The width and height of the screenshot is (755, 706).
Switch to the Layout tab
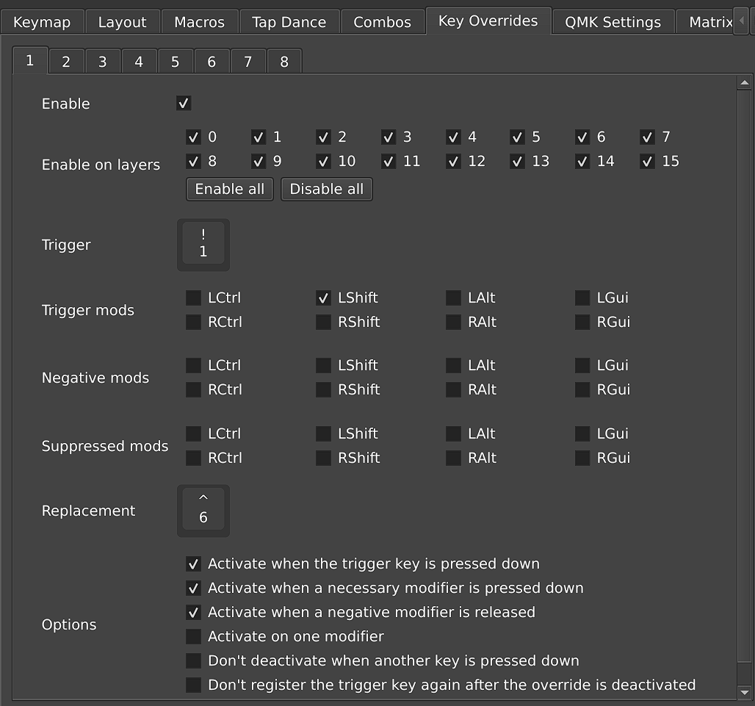pyautogui.click(x=123, y=22)
